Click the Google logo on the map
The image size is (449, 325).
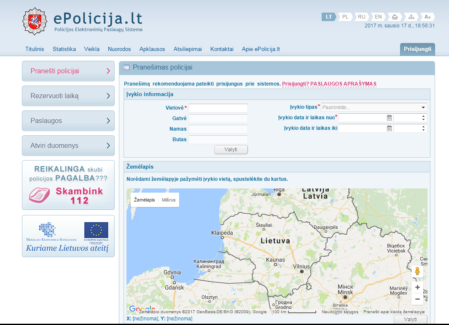[x=142, y=309]
